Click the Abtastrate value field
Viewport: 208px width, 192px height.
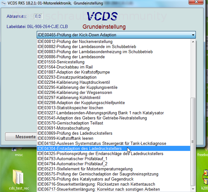[x=38, y=16]
